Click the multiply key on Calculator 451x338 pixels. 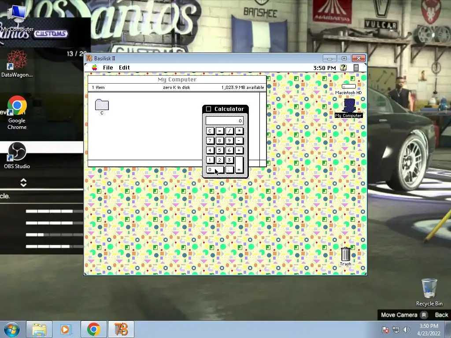click(x=239, y=131)
